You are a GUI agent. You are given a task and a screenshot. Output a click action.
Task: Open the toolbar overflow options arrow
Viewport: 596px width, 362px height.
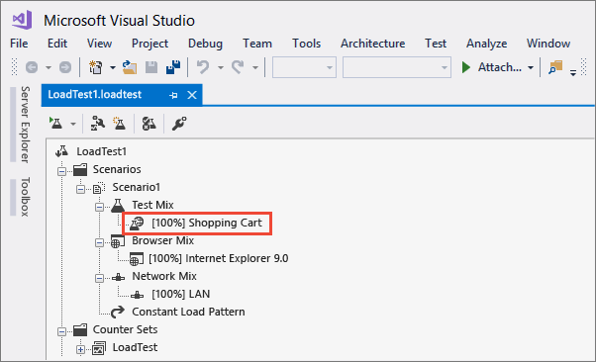573,72
